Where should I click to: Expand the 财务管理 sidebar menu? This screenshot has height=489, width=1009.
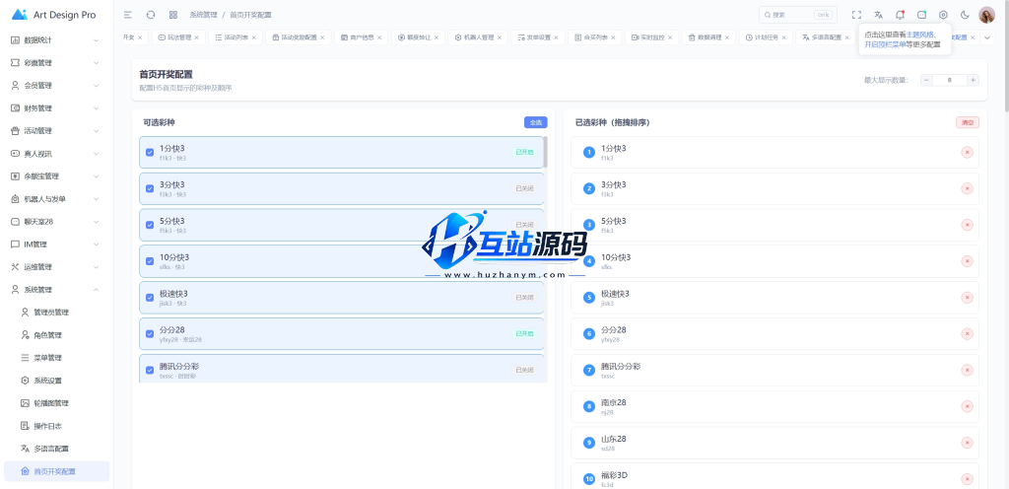(x=56, y=108)
